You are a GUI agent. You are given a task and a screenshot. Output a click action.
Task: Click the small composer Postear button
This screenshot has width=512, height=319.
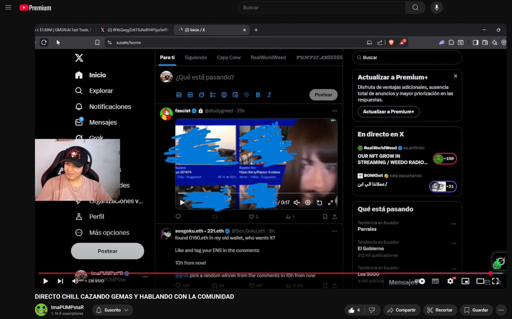[323, 95]
